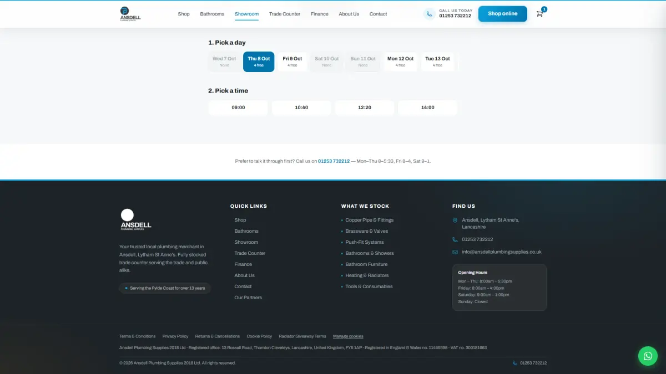Open About Us in the header

pyautogui.click(x=349, y=14)
